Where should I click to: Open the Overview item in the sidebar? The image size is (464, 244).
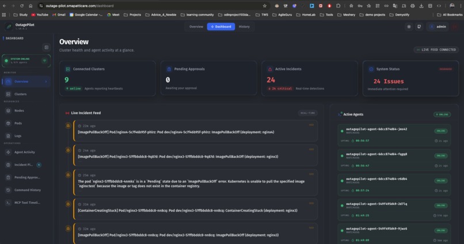point(26,82)
